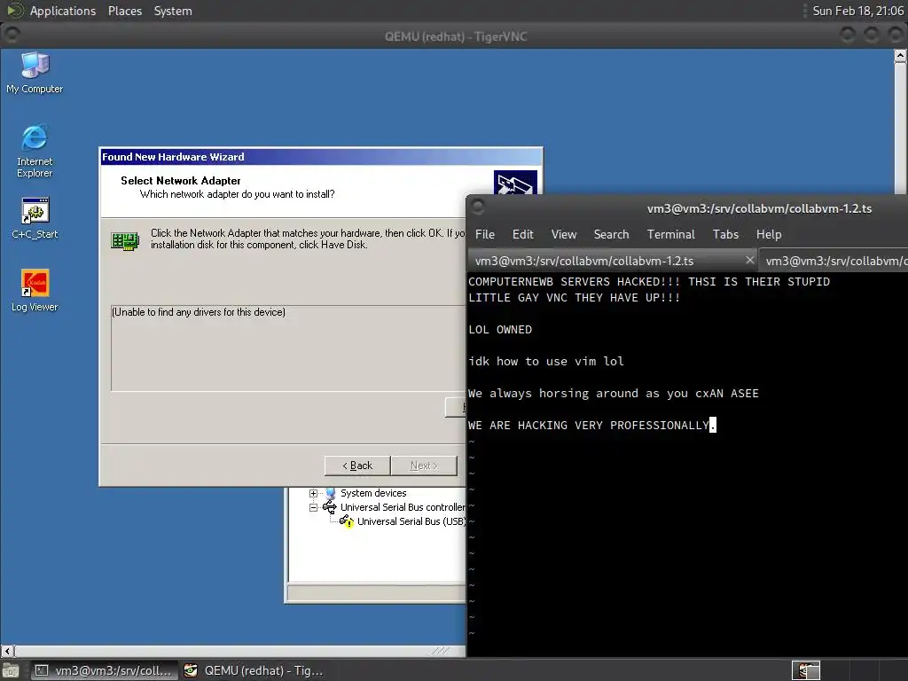Click the VNC window horizontal scrollbar track
This screenshot has width=908, height=681.
pyautogui.click(x=239, y=651)
